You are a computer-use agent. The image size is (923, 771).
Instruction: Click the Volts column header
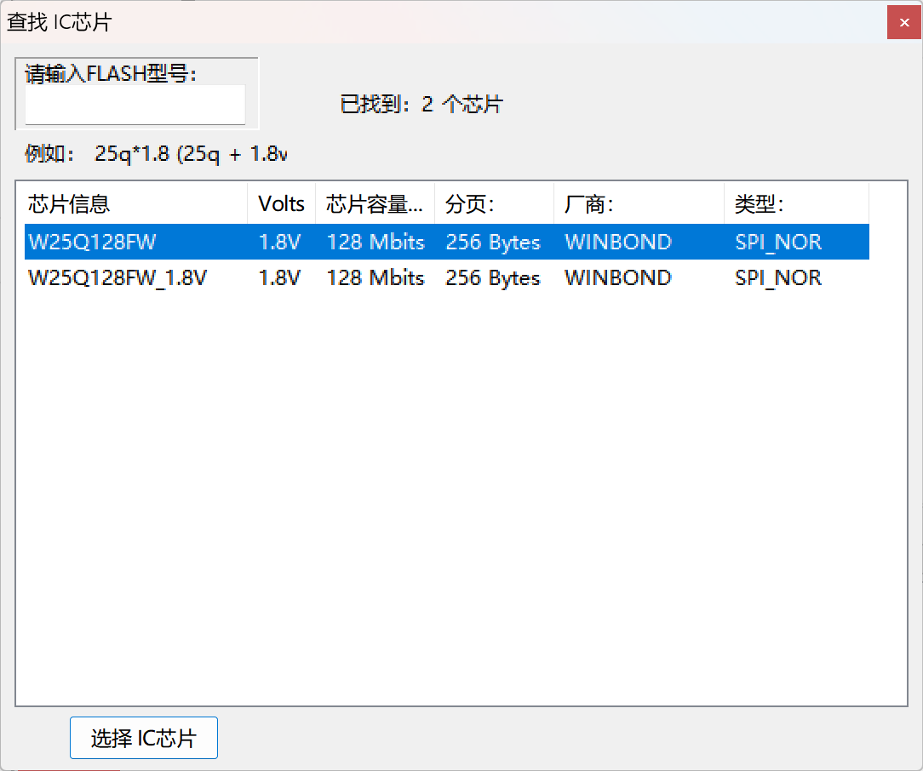point(281,204)
